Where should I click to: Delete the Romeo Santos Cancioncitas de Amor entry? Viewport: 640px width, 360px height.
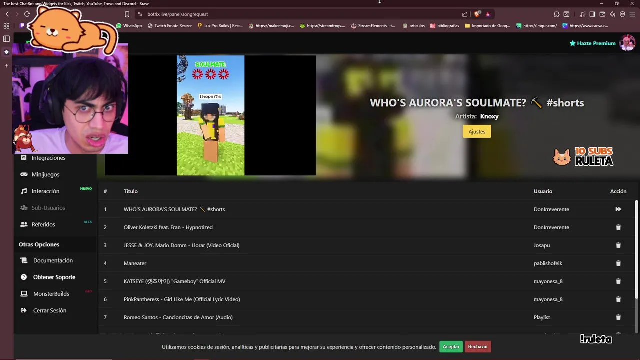pos(618,317)
